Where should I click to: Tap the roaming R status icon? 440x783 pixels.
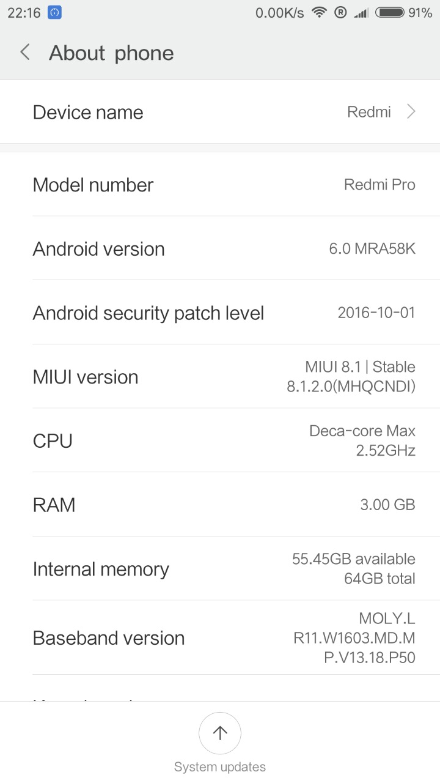(x=340, y=12)
